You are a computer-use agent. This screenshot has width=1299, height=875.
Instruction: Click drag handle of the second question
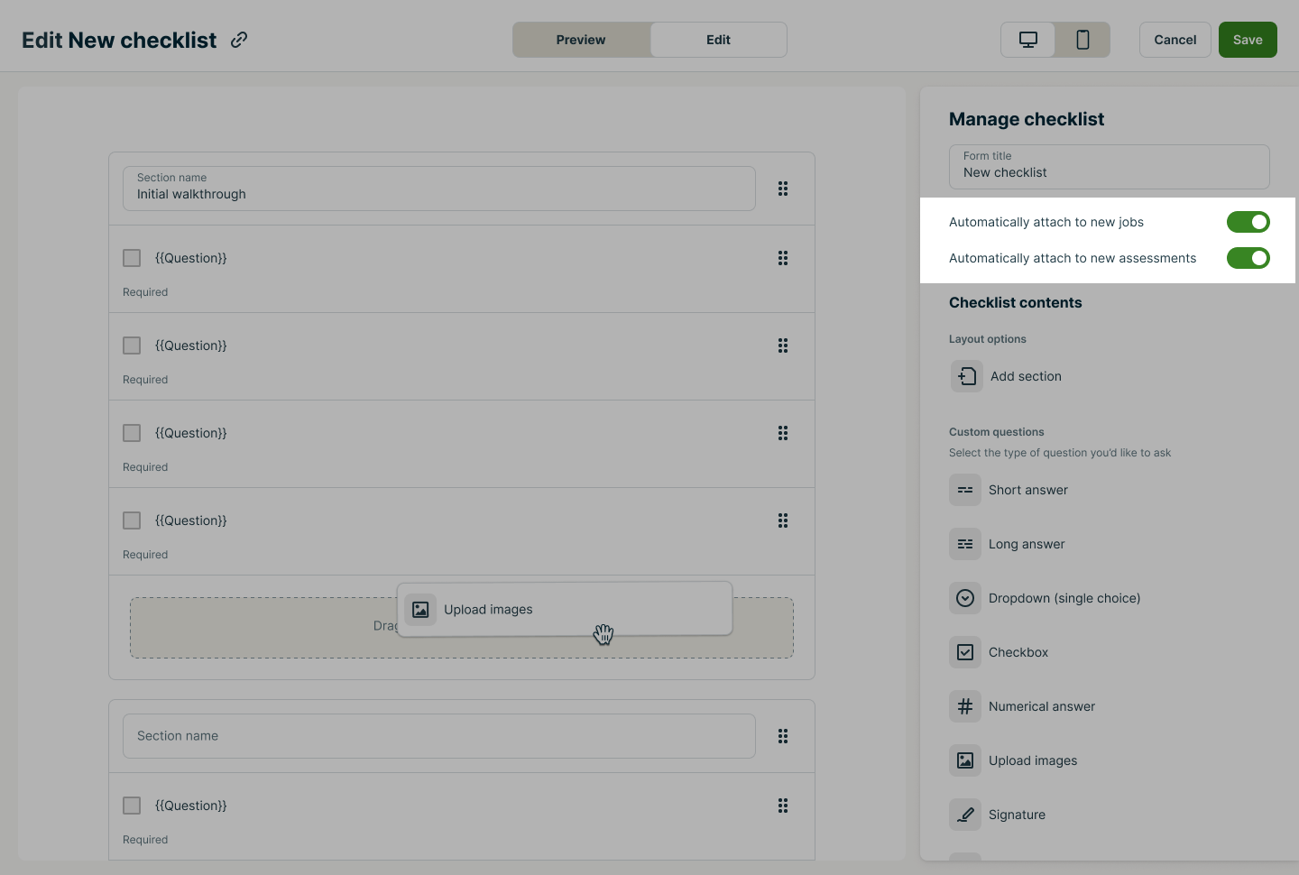click(x=783, y=345)
